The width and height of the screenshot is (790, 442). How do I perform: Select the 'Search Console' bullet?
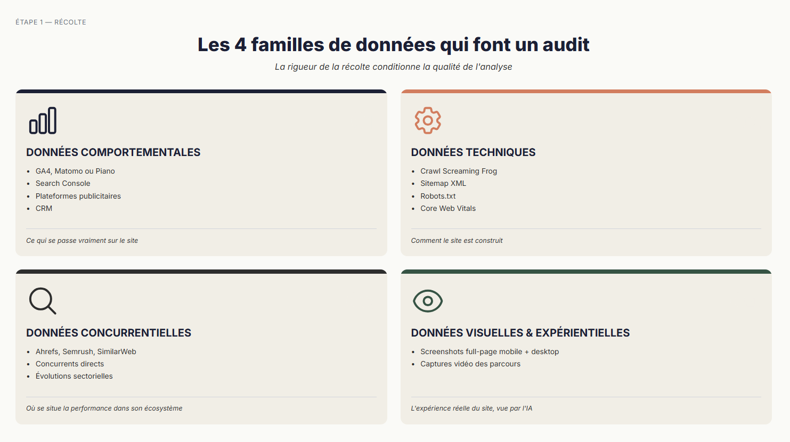(x=63, y=183)
